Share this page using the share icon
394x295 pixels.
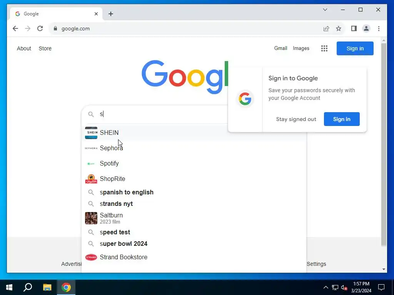pyautogui.click(x=326, y=28)
